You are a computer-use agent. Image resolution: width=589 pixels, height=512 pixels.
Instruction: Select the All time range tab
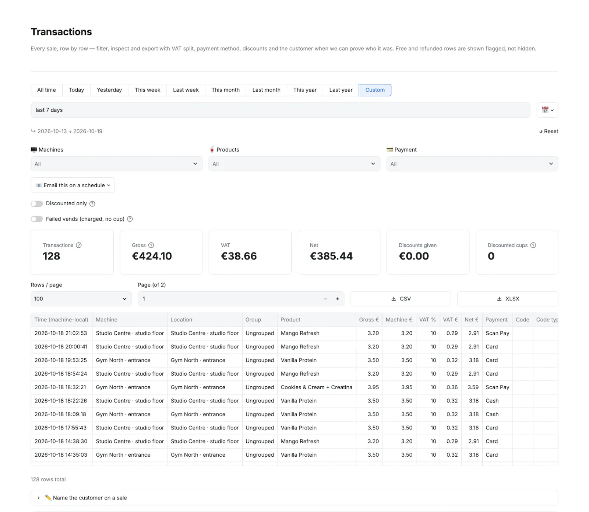pyautogui.click(x=46, y=90)
